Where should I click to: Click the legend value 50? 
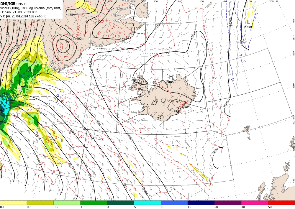pos(270,207)
